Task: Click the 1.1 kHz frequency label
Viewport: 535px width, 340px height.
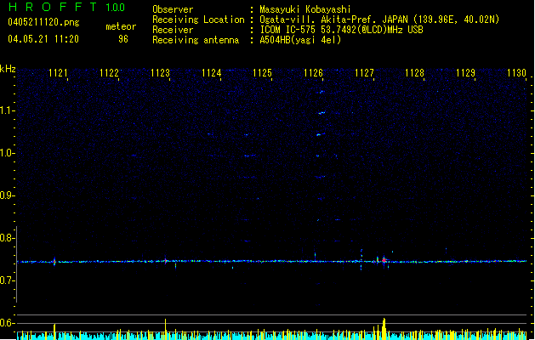Action: (7, 110)
